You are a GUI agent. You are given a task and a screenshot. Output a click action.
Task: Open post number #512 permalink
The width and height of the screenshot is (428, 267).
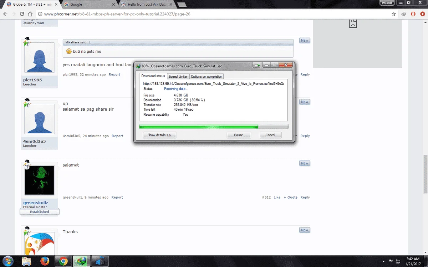[x=266, y=197]
